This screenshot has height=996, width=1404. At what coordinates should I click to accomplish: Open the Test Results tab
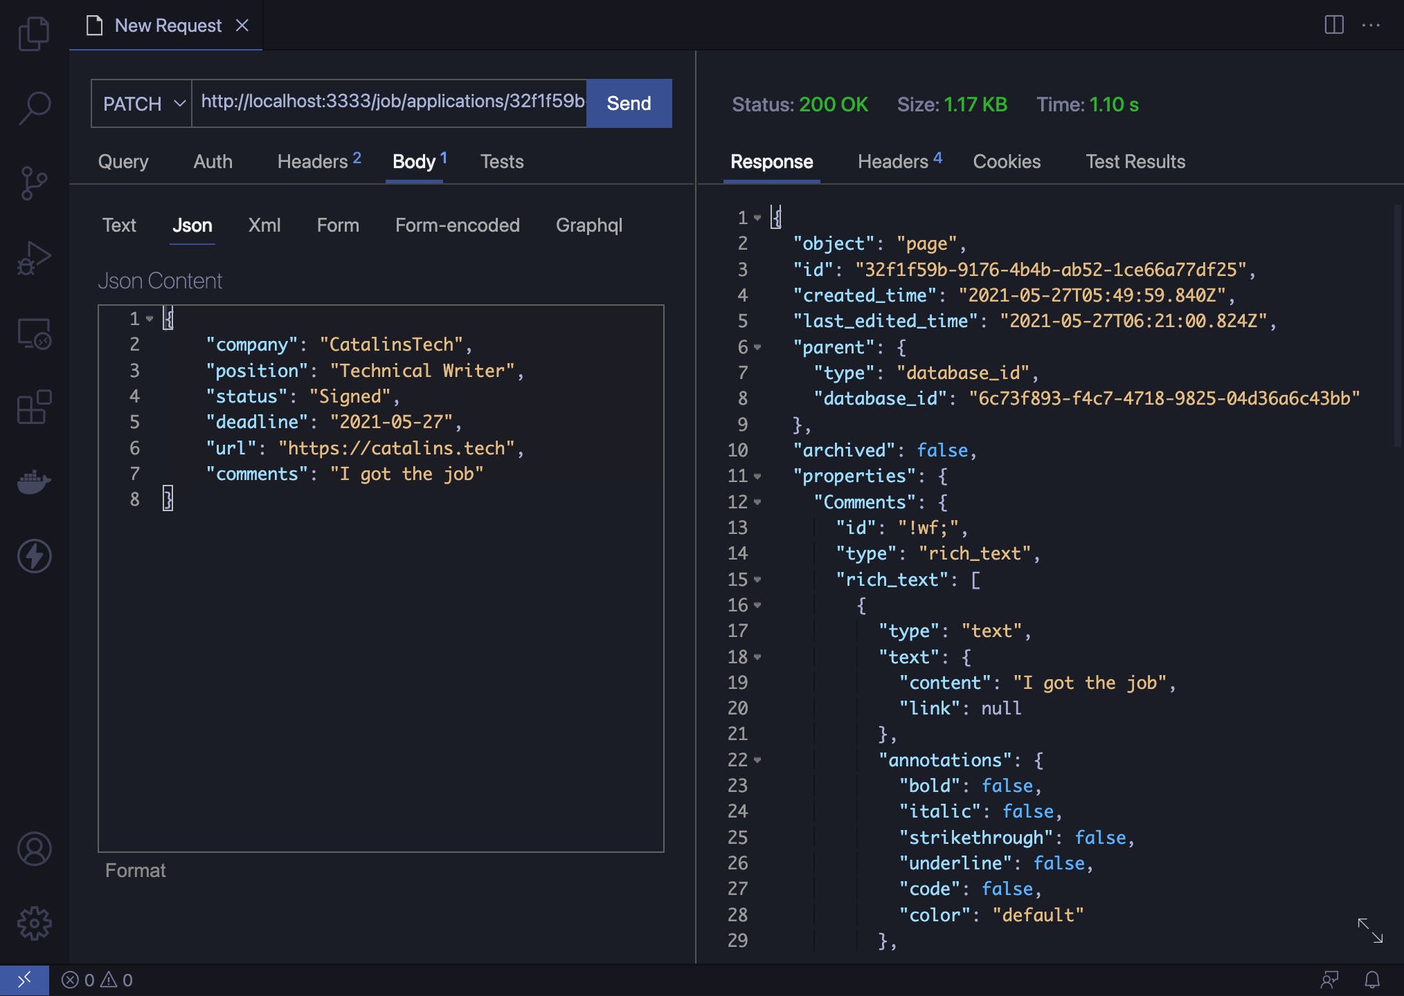1135,162
